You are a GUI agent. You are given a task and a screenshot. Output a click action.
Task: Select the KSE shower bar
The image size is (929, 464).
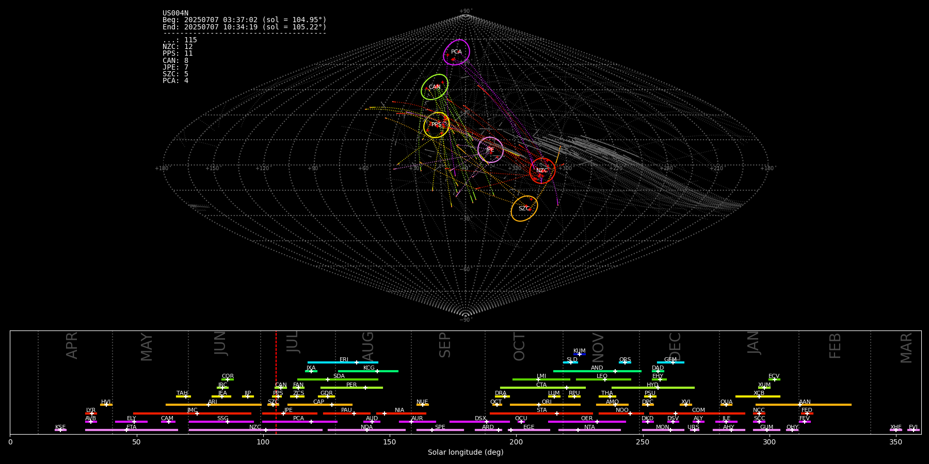(60, 430)
